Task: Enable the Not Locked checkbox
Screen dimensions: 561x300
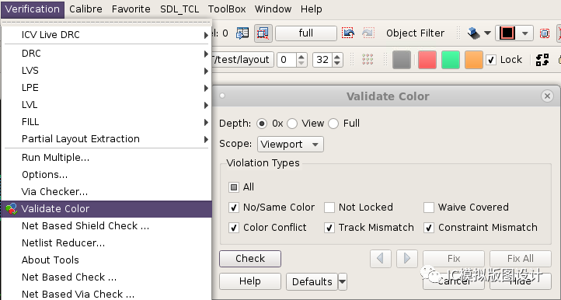Action: (x=329, y=208)
